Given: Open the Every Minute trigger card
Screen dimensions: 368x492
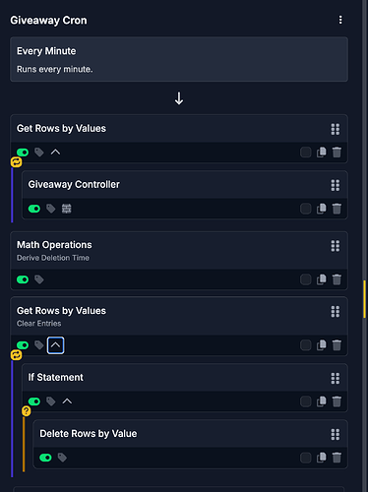Looking at the screenshot, I should 179,59.
